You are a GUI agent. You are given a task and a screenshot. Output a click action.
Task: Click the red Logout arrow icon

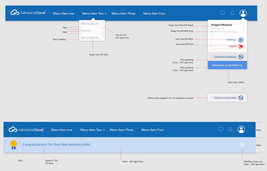pyautogui.click(x=241, y=46)
